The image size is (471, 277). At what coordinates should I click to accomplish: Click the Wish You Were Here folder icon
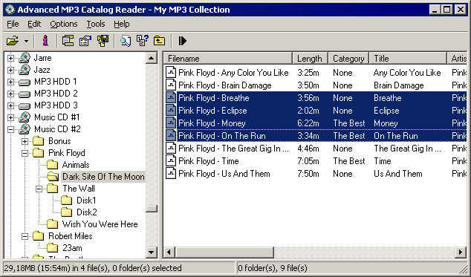[x=52, y=224]
